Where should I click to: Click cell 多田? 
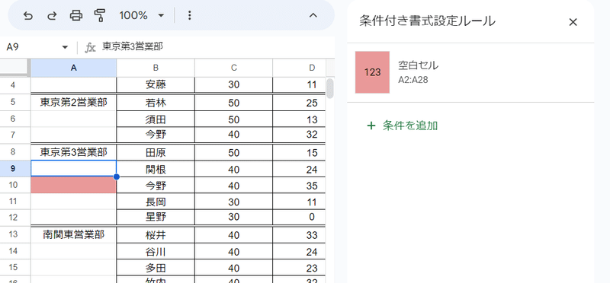(156, 269)
